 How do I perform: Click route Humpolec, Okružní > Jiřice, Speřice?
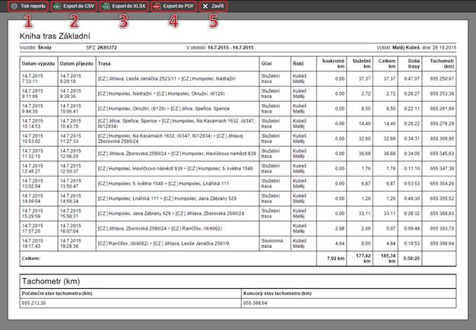163,109
